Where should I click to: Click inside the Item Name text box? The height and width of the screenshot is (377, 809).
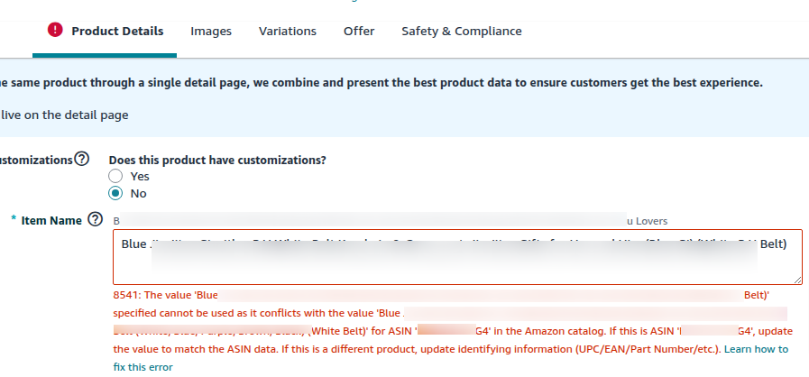(457, 257)
